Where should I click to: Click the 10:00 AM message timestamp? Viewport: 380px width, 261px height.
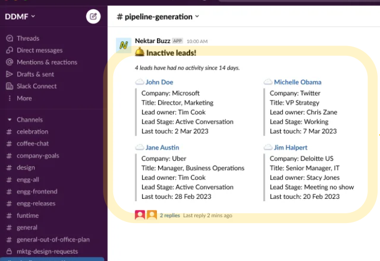197,41
